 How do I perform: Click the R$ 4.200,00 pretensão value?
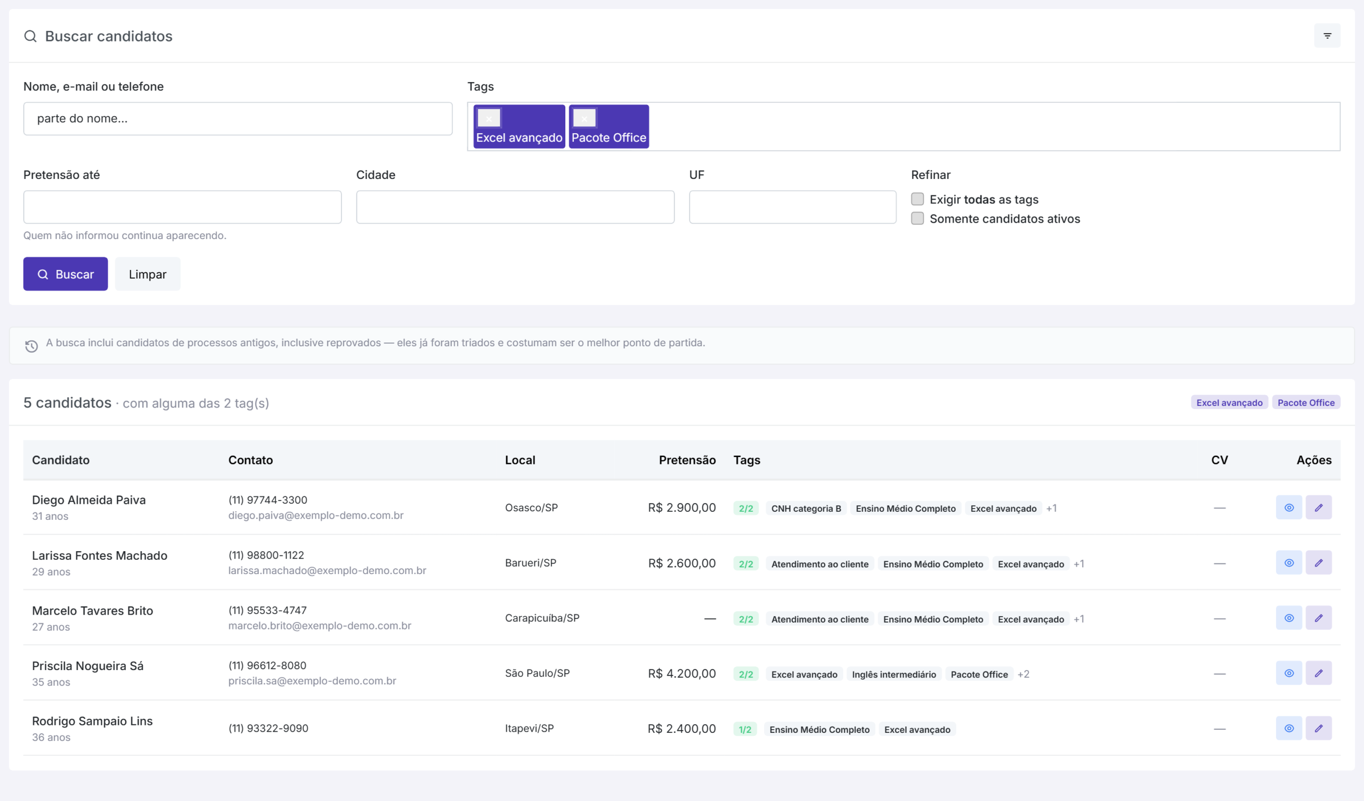pyautogui.click(x=681, y=673)
